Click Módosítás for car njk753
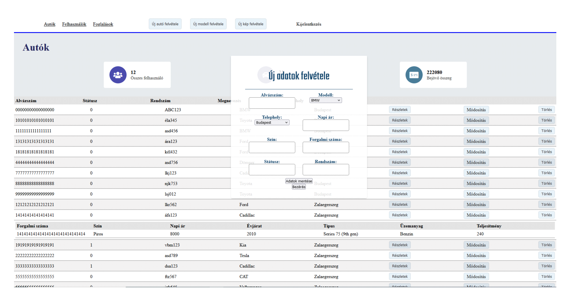 (476, 184)
